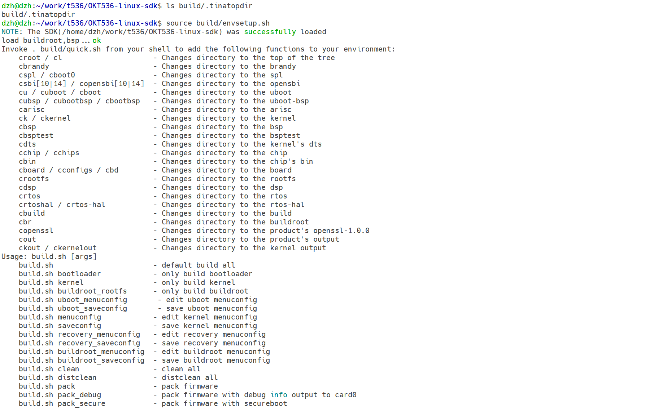Click the 'crootfs' function name
Screen dimensions: 667x416
[34, 179]
